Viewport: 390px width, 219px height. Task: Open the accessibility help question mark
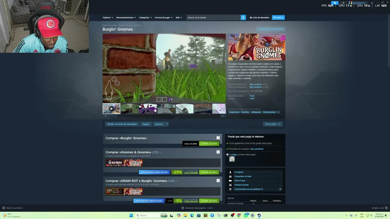280,189
